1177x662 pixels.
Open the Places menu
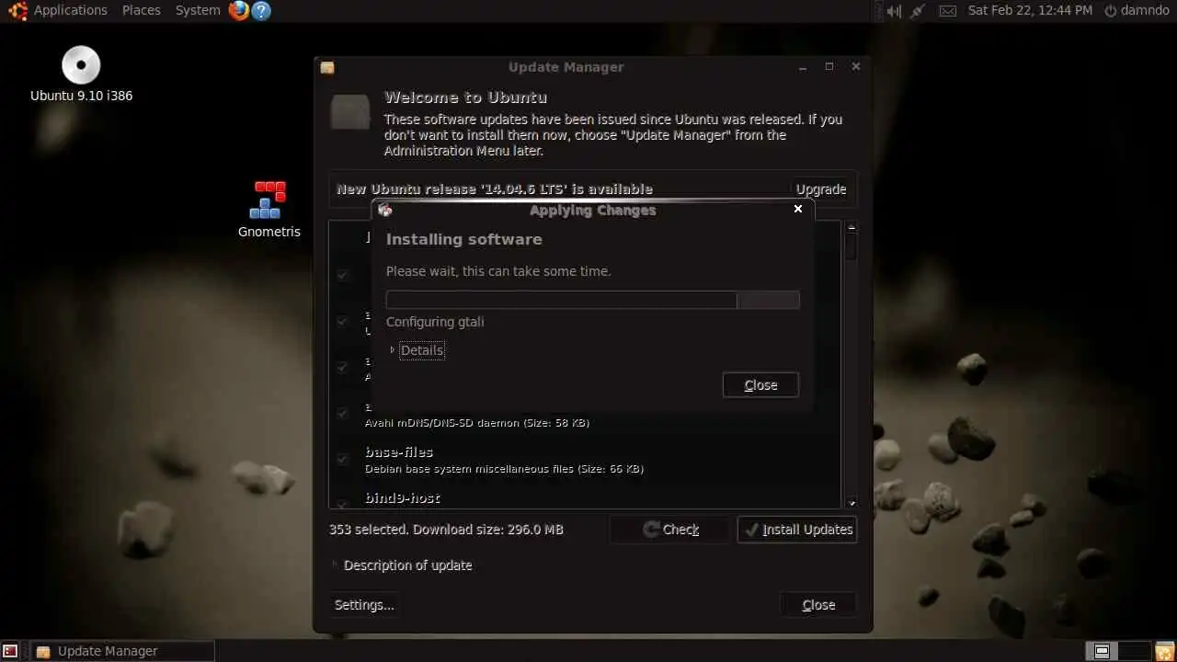(x=142, y=10)
